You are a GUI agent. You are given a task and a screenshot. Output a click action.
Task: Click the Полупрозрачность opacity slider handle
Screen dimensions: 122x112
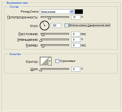click(x=49, y=18)
